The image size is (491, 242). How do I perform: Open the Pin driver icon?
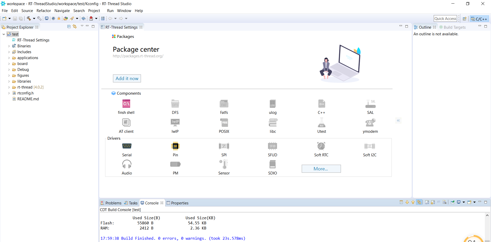click(x=175, y=146)
